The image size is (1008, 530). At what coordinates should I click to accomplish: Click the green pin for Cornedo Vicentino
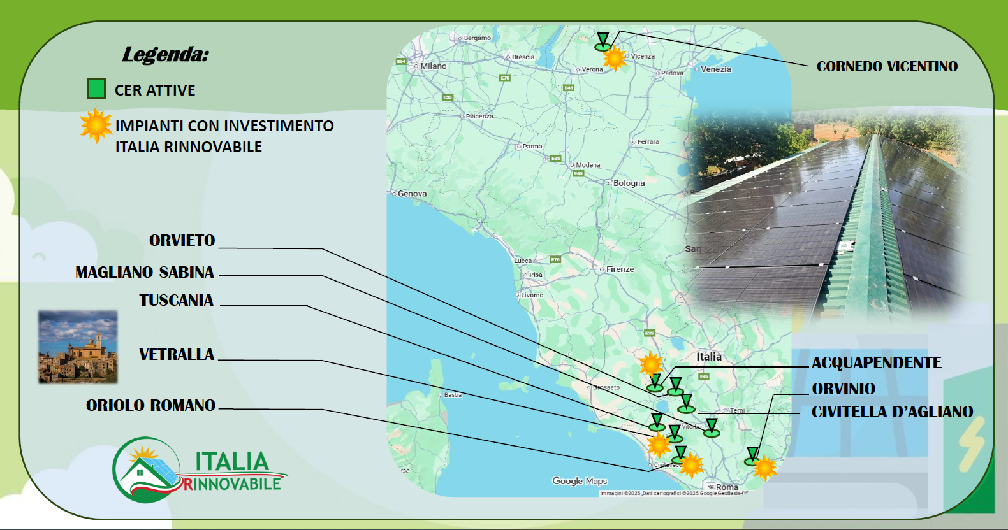tap(603, 42)
